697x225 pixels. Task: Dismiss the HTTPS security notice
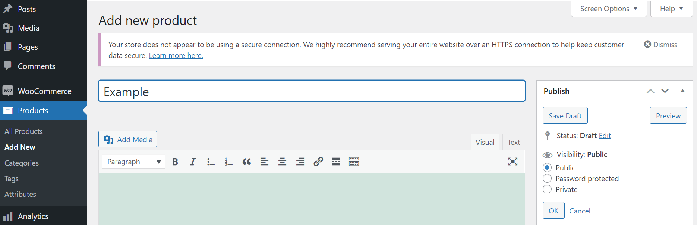660,45
